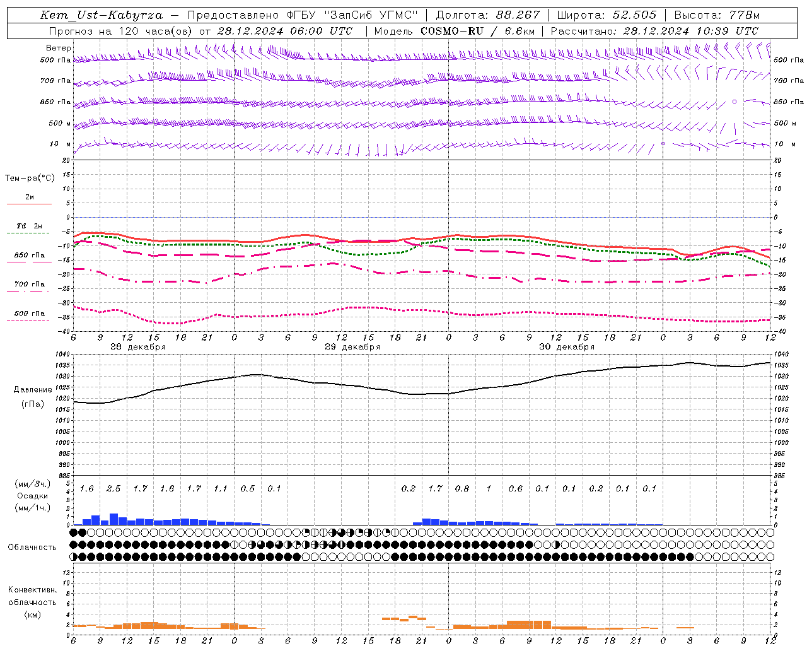
Task: Click the Широта: 52.505 latitude value
Action: [607, 15]
